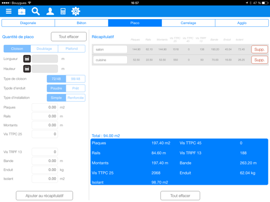
Task: Click Tout effacer next to Quantité de placo
Action: [x=69, y=36]
